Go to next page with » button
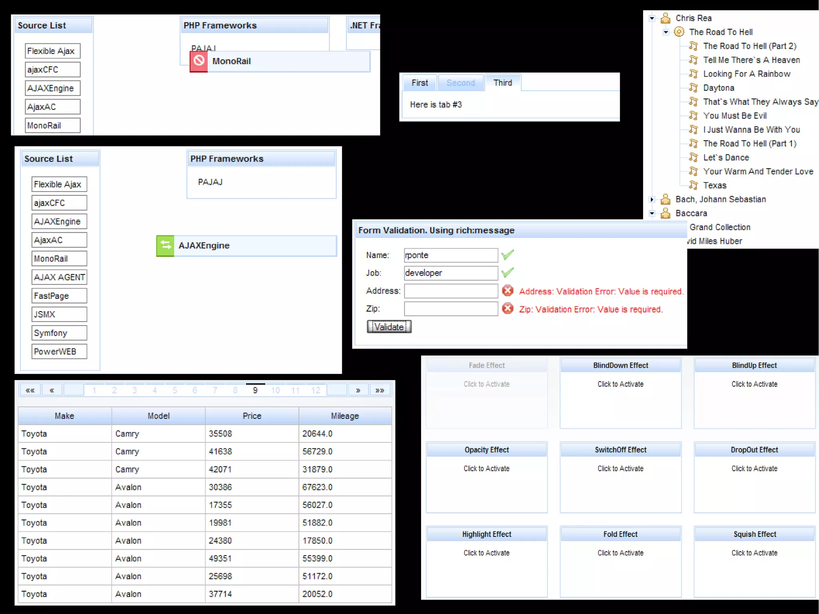This screenshot has height=614, width=819. (x=358, y=390)
